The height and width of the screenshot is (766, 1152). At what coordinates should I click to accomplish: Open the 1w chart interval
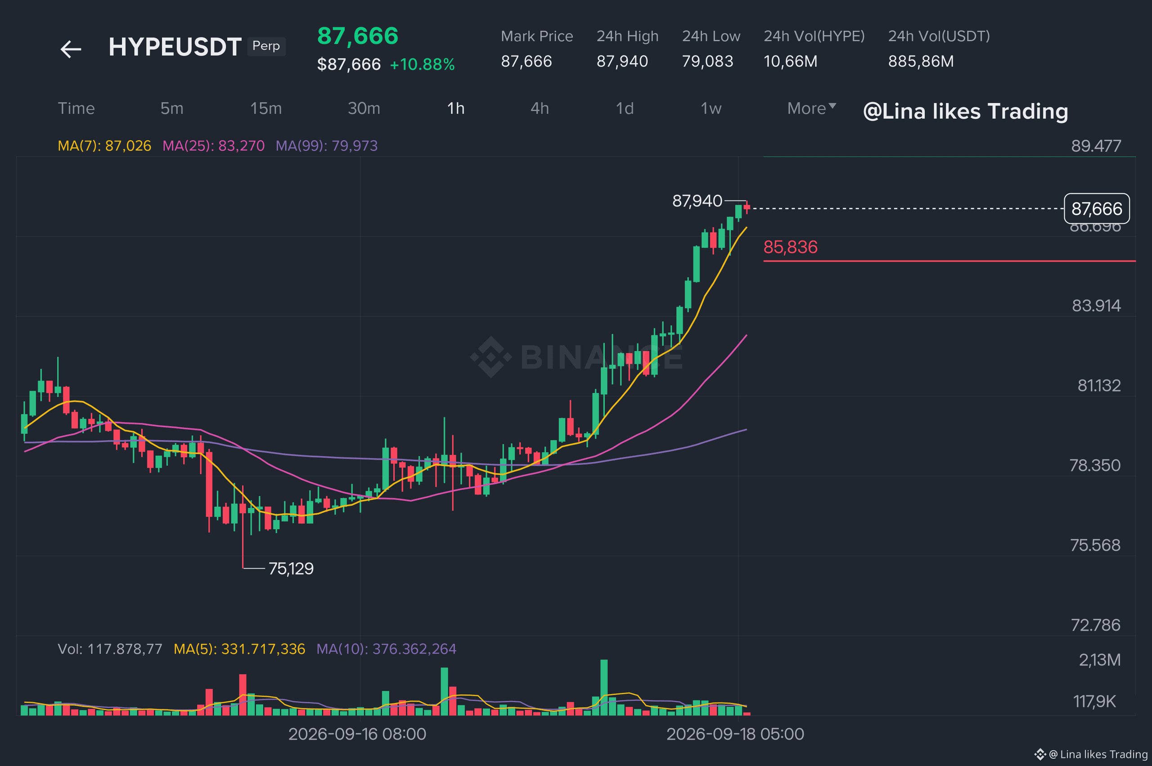click(x=711, y=108)
